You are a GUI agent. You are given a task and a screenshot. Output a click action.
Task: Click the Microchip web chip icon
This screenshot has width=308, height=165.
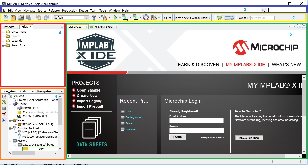pos(229,18)
